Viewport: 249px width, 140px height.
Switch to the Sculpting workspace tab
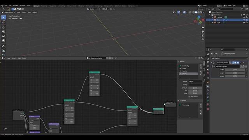(x=53, y=6)
